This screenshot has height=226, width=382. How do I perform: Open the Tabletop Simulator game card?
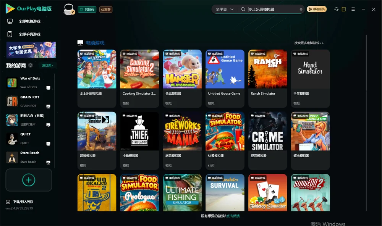pyautogui.click(x=267, y=192)
